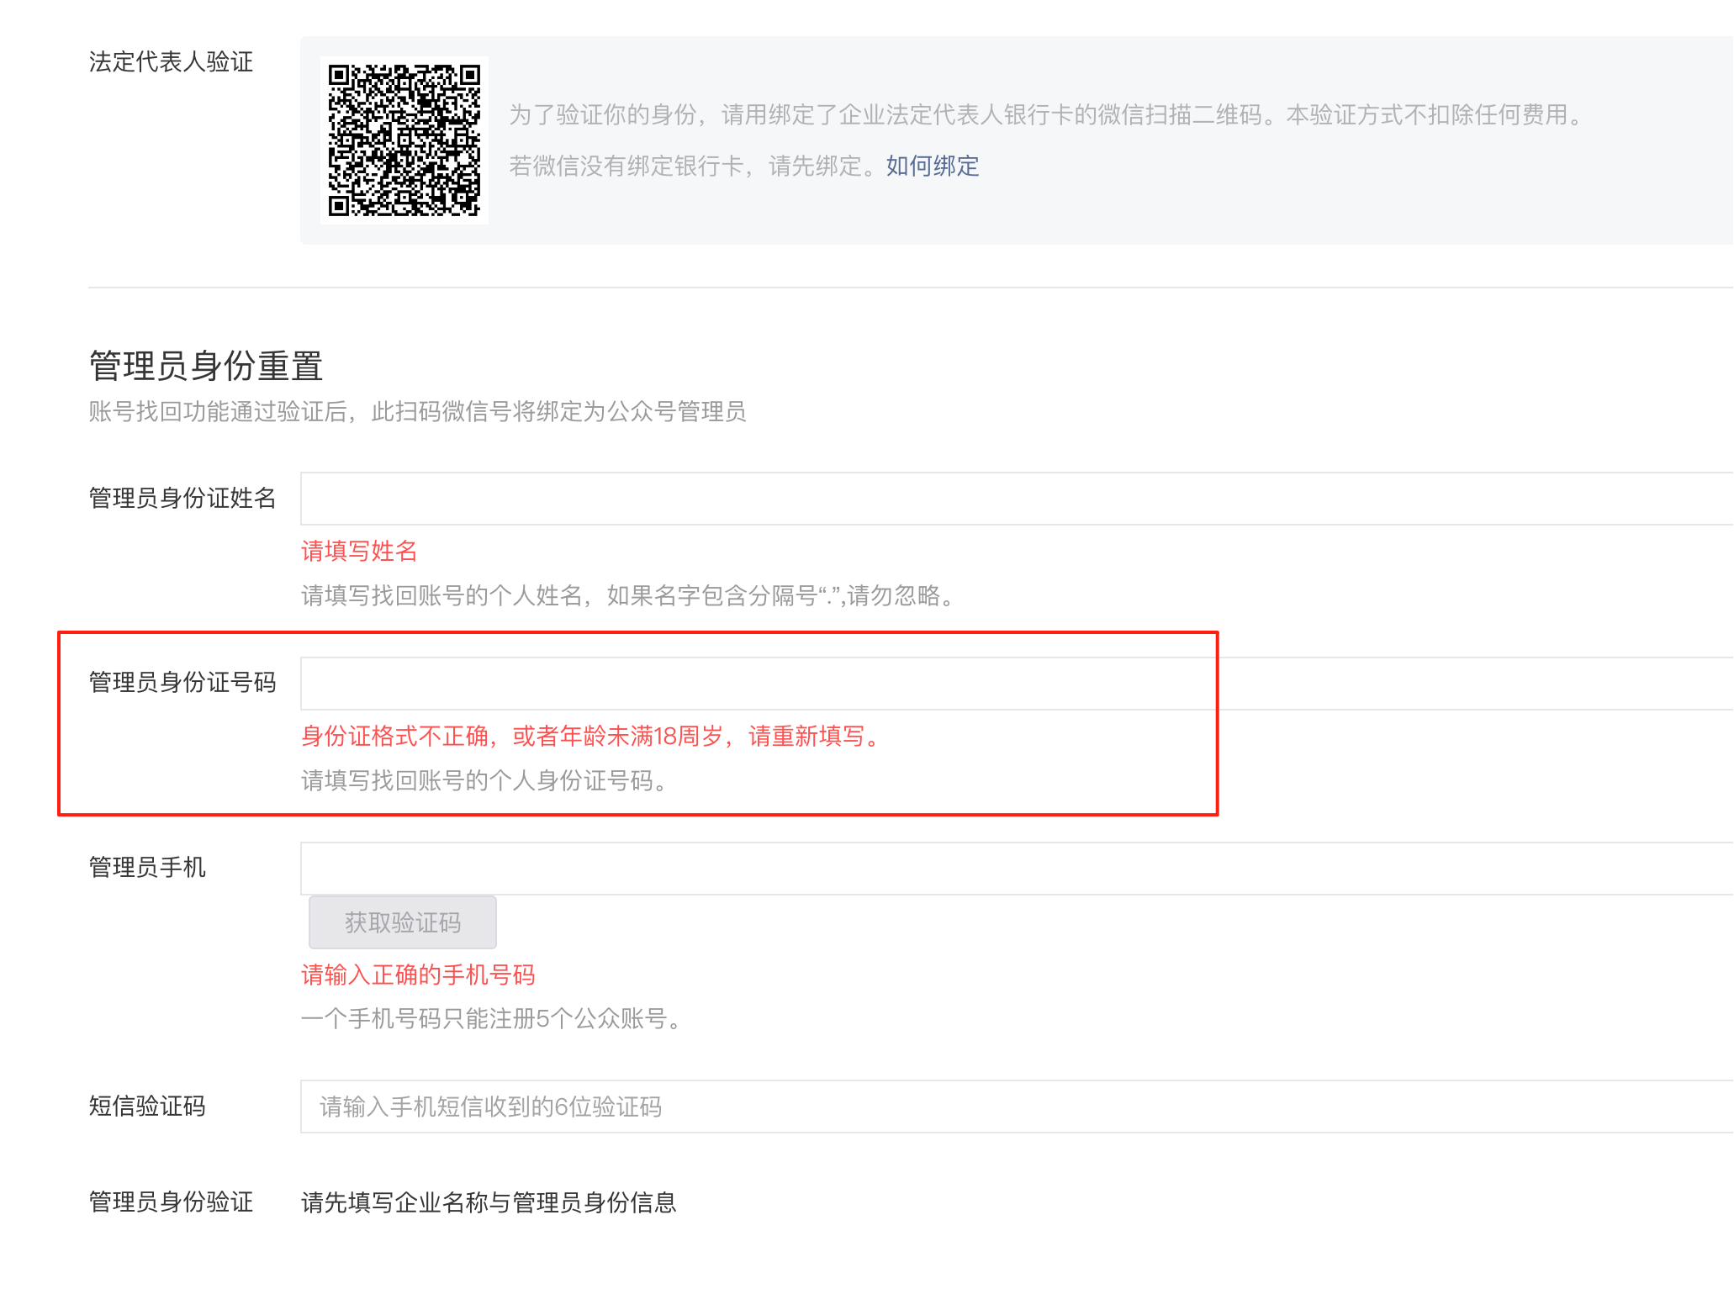This screenshot has width=1734, height=1310.
Task: Click the 管理员身份证号码 field label
Action: coord(182,682)
